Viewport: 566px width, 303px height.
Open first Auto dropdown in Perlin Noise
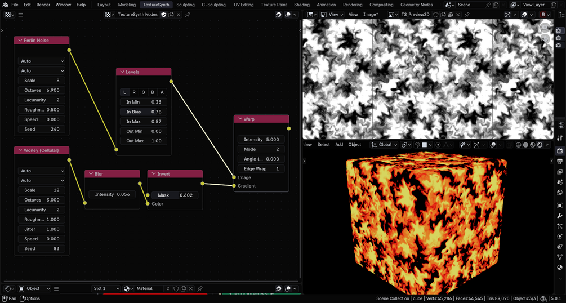(x=42, y=61)
